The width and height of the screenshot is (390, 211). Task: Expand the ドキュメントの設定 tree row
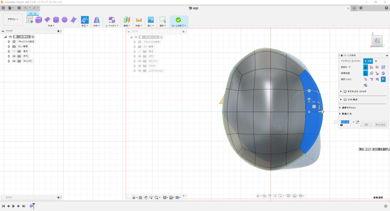pyautogui.click(x=9, y=42)
